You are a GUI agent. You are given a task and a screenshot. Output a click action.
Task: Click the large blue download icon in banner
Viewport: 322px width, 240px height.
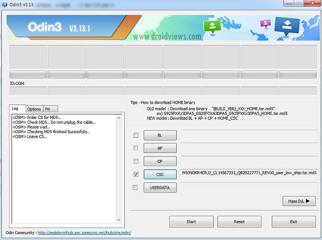287,26
